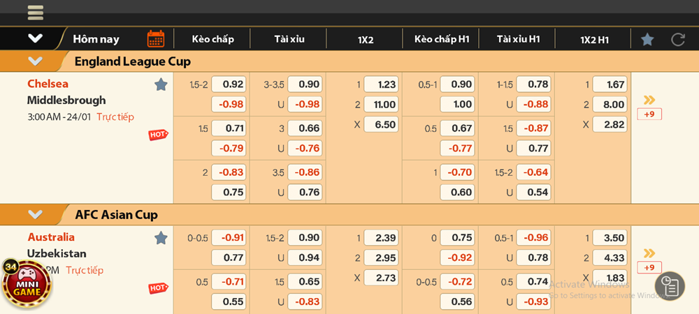Viewport: 699px width, 314px height.
Task: Expand the Hôm nay dropdown chevron
Action: 36,39
